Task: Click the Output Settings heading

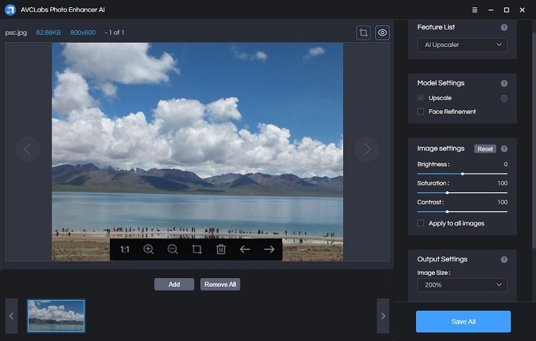Action: click(x=442, y=259)
